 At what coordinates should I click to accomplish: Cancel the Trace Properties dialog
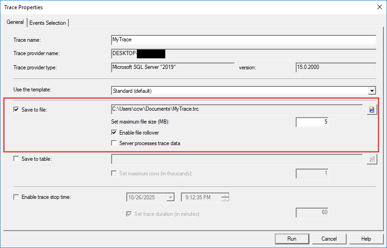[329, 239]
